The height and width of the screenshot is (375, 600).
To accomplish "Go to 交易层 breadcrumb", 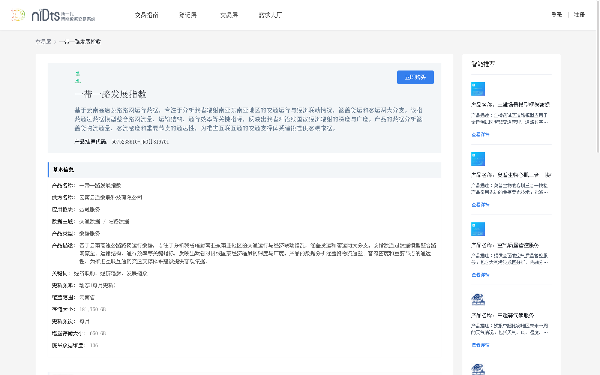I will 43,42.
